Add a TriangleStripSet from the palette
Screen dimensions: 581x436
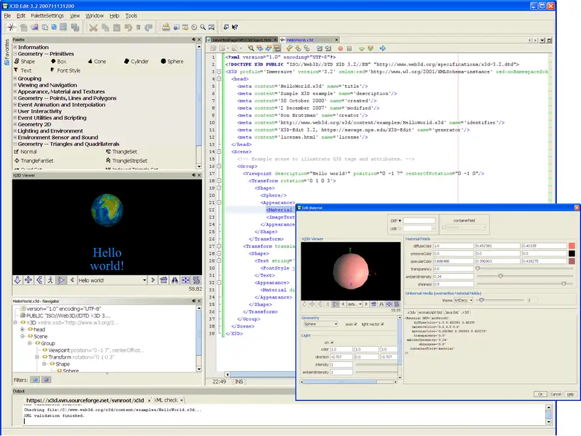click(129, 161)
